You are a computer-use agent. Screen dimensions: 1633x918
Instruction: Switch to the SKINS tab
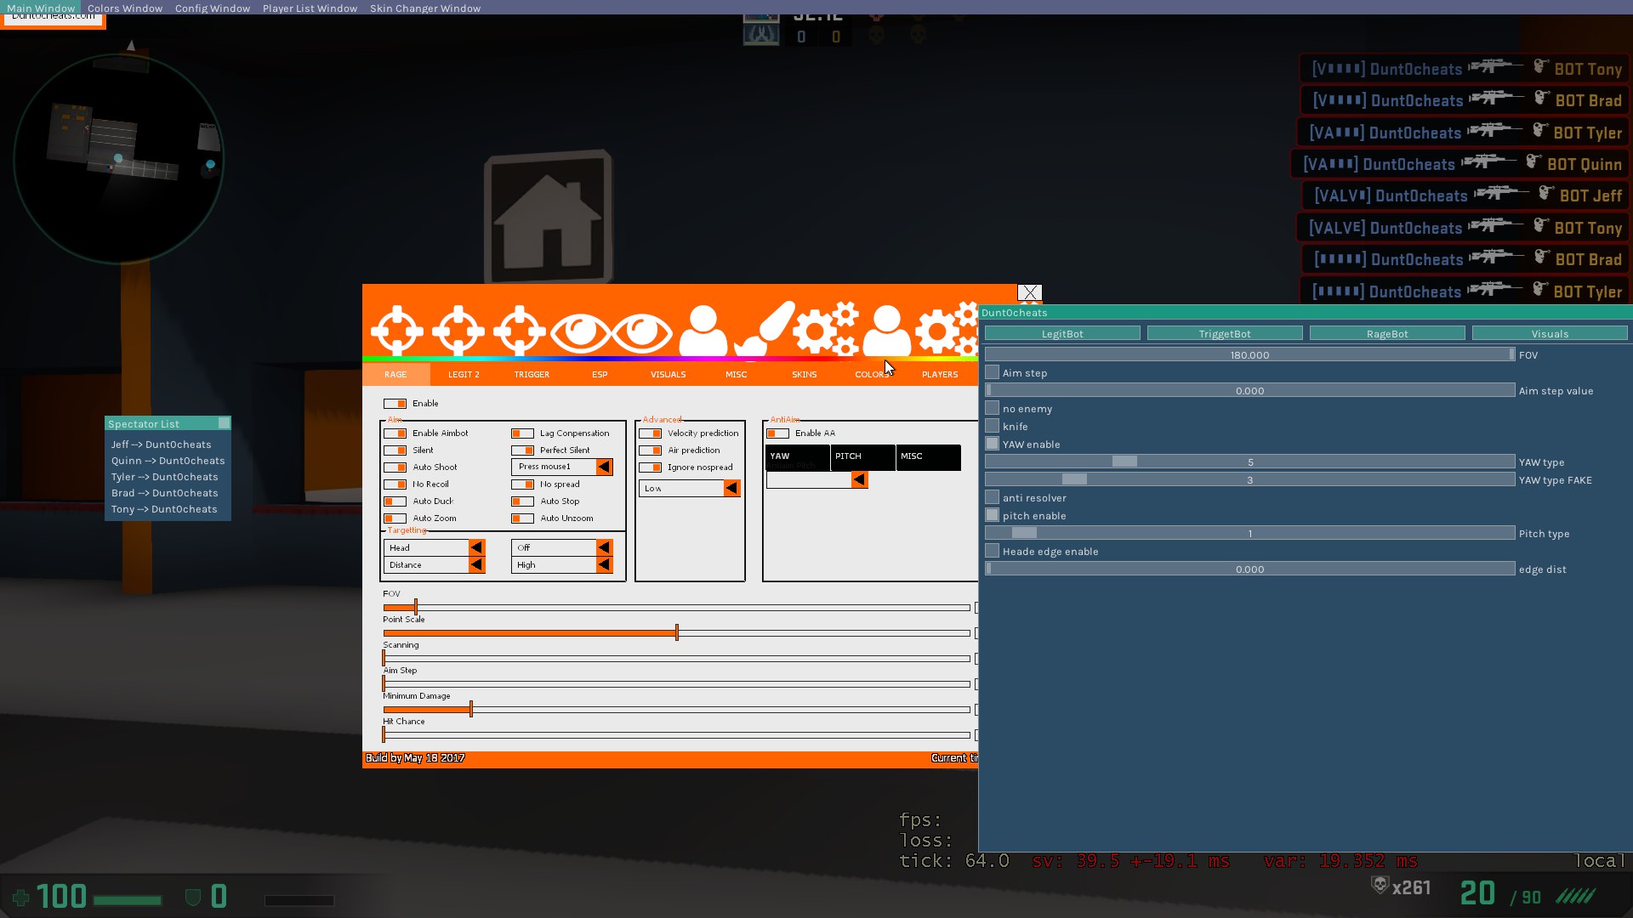[804, 374]
